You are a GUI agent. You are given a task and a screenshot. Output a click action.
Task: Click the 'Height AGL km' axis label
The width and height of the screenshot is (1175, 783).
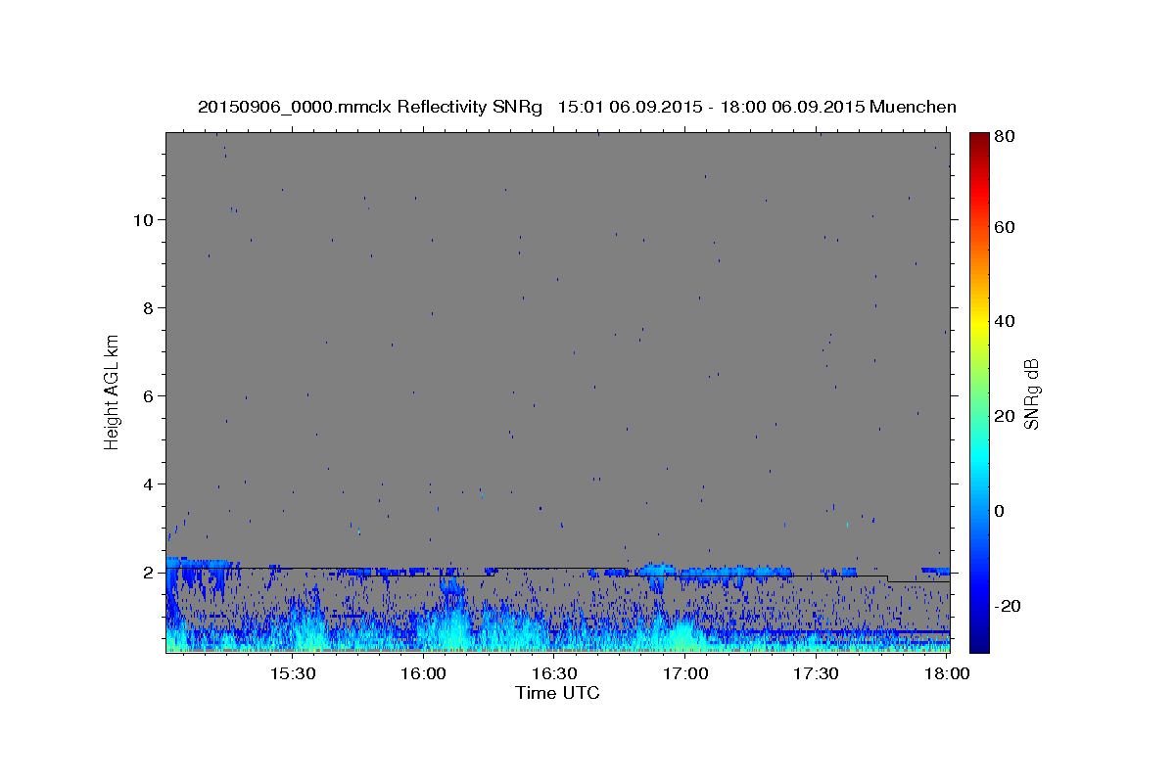pyautogui.click(x=113, y=391)
